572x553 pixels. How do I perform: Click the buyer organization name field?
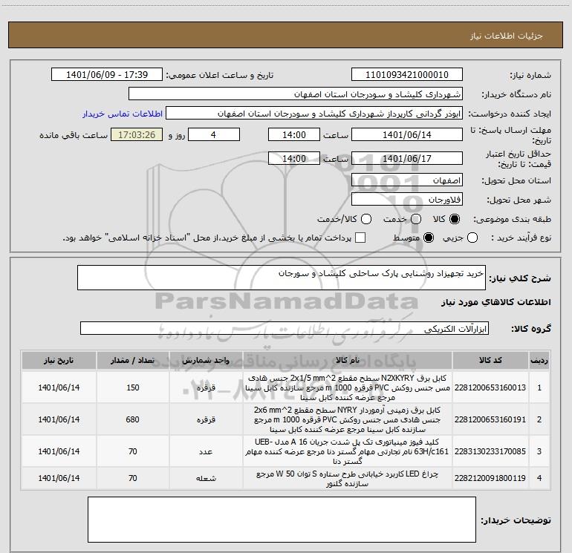296,94
